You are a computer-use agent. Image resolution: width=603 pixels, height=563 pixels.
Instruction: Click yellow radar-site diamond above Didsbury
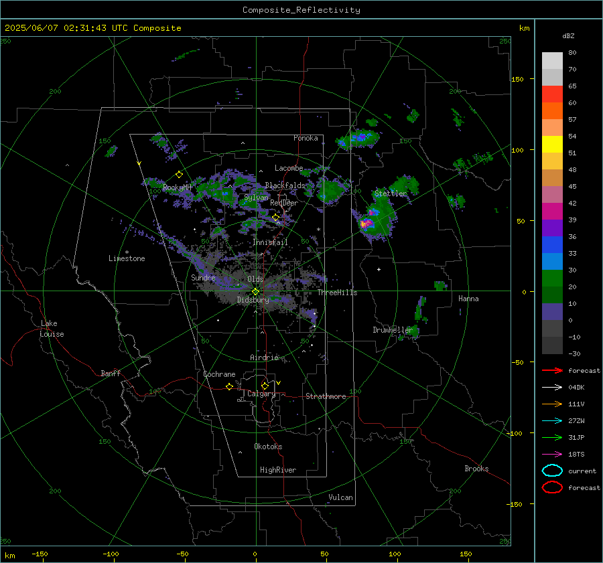(255, 292)
